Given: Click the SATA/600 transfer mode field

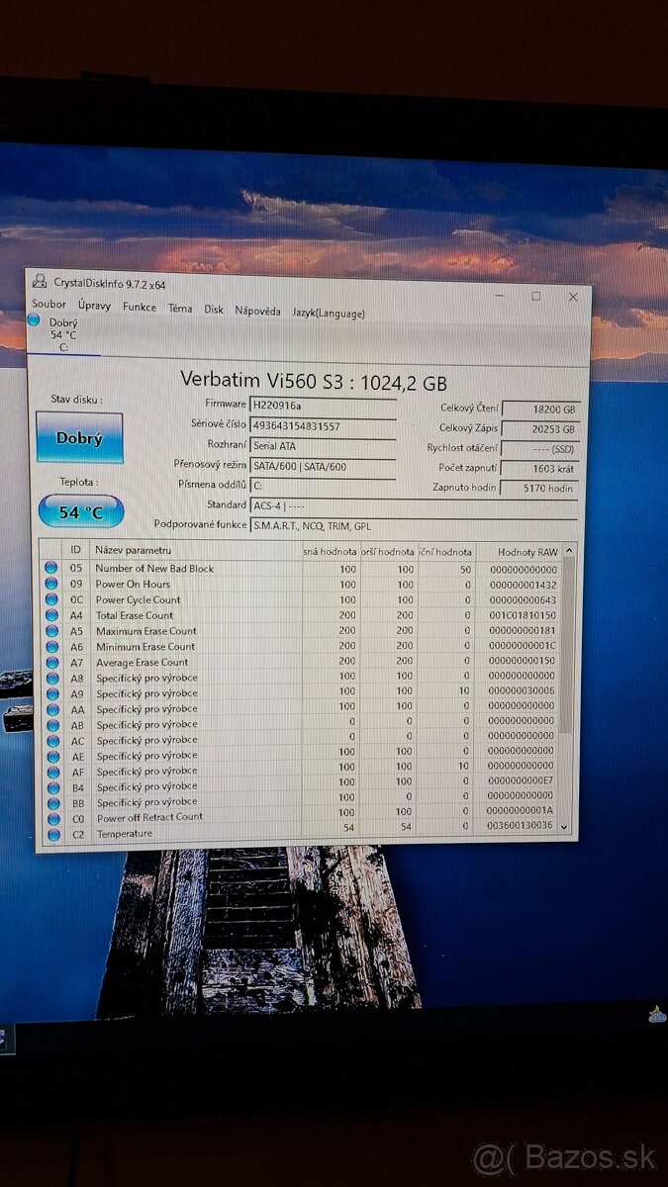Looking at the screenshot, I should [324, 466].
